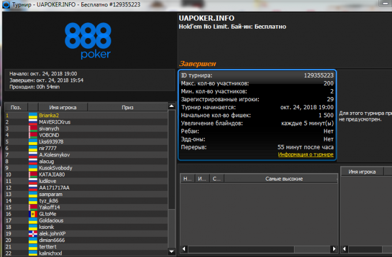Click left scroll arrow in right player panel
The height and width of the screenshot is (257, 392).
tap(345, 249)
